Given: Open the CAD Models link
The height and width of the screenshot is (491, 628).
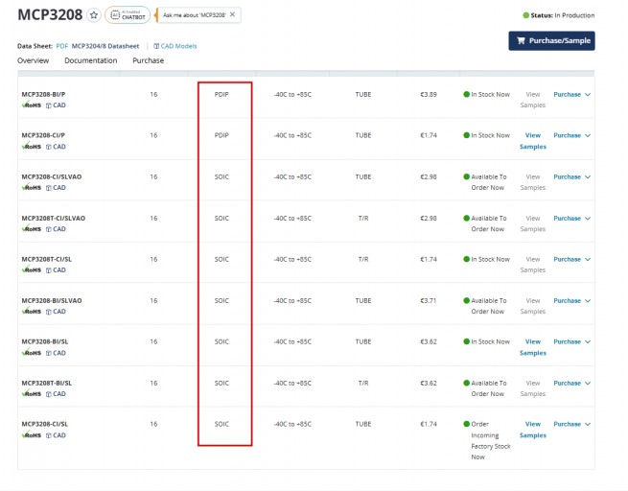Looking at the screenshot, I should [x=175, y=46].
